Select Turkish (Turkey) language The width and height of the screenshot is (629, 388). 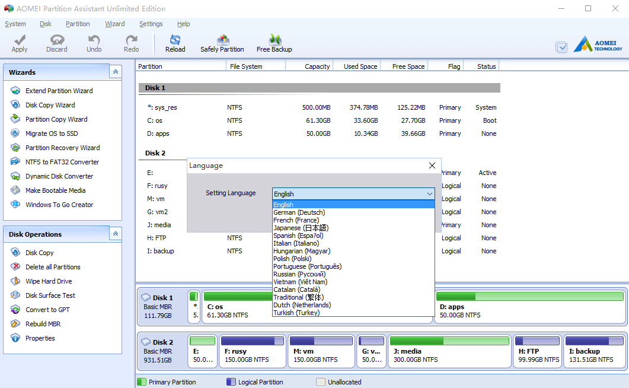pos(353,313)
